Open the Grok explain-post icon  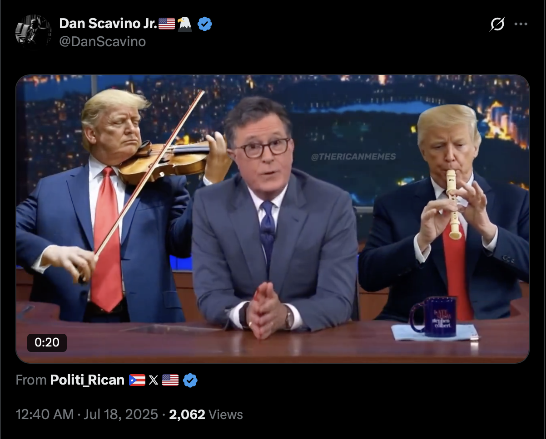(x=497, y=24)
